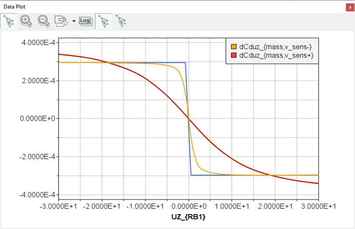Select the dCduz_{mass,v_sens+} legend label
355x229 pixels.
pos(276,55)
